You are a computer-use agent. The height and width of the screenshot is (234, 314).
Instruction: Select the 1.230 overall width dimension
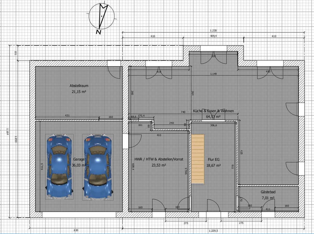click(213, 31)
